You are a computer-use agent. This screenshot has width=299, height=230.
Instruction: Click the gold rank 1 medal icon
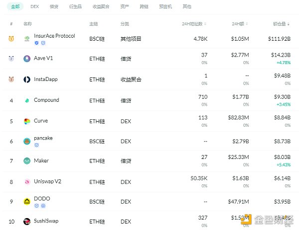click(x=11, y=38)
